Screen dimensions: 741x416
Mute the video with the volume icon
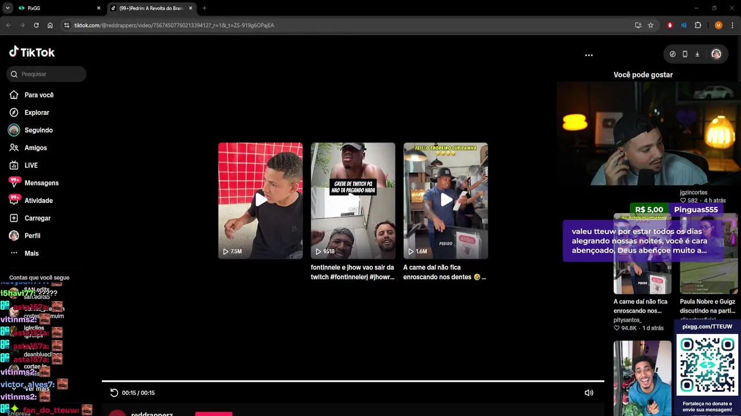589,393
